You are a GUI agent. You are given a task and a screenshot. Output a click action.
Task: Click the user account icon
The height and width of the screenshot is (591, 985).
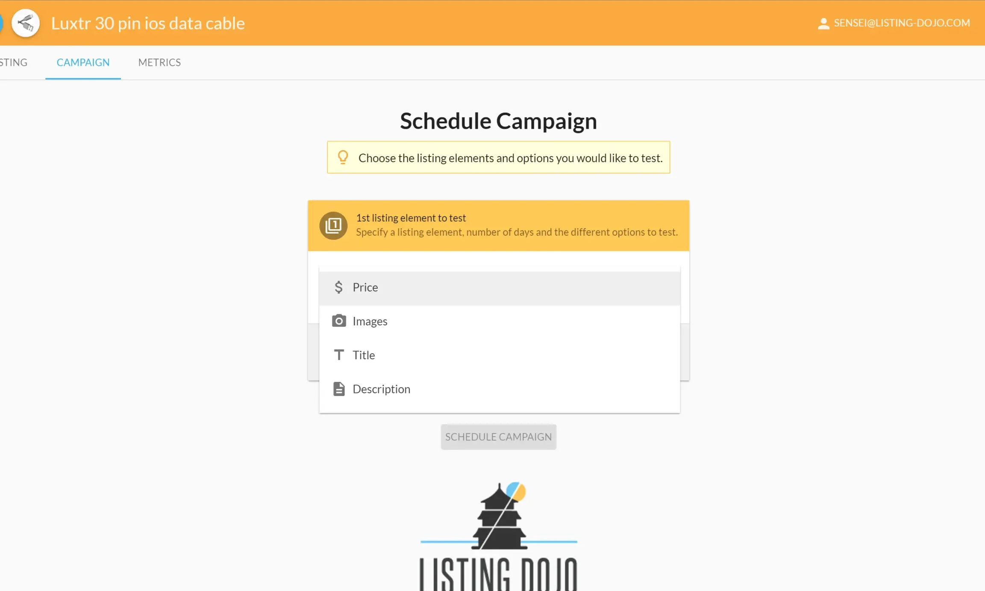[x=823, y=23]
